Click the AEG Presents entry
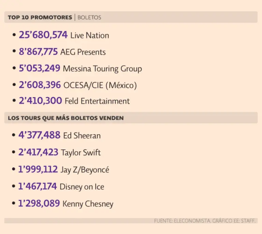262x234 pixels. pos(83,52)
